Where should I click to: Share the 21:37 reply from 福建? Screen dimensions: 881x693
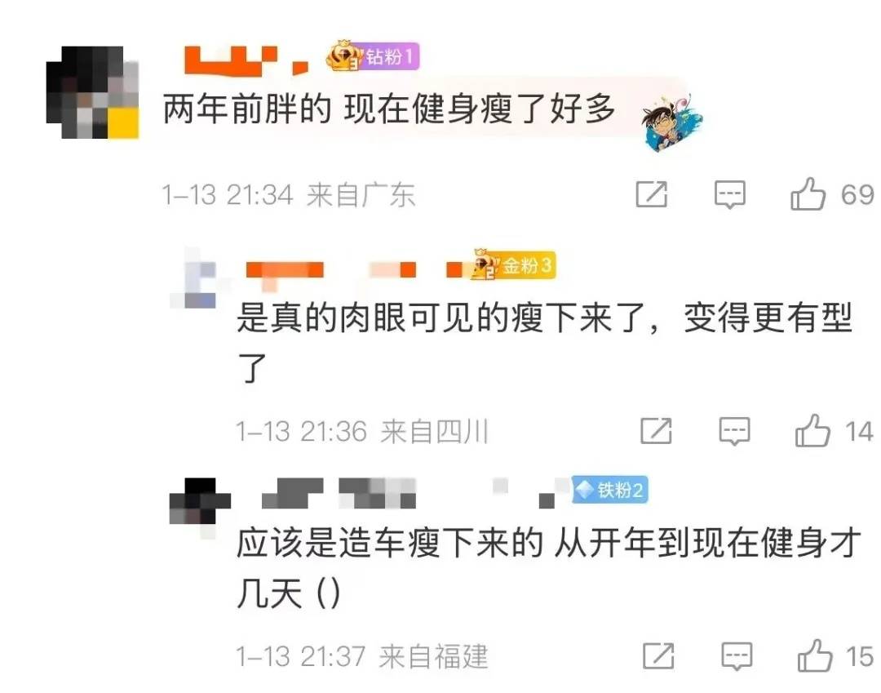tap(658, 656)
